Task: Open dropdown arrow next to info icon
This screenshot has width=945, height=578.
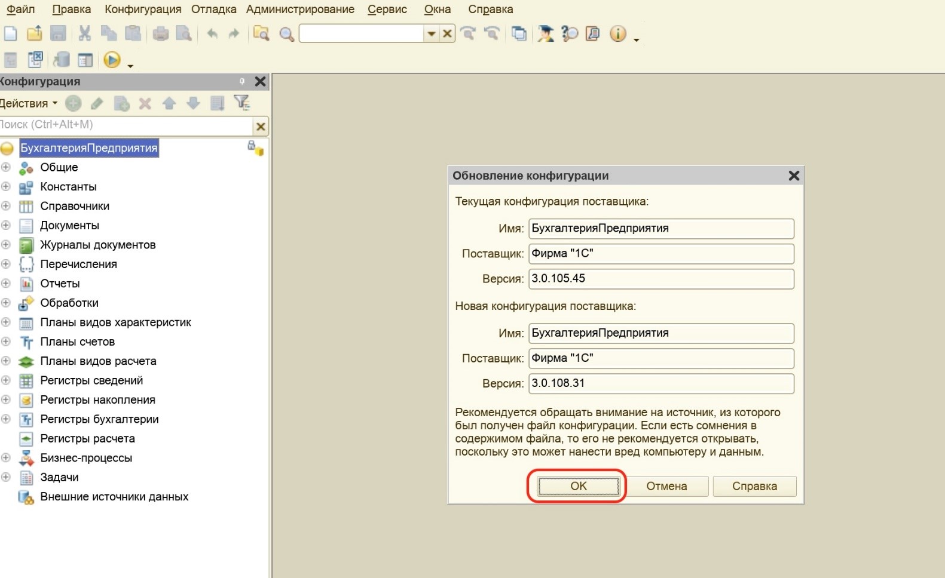Action: (636, 39)
